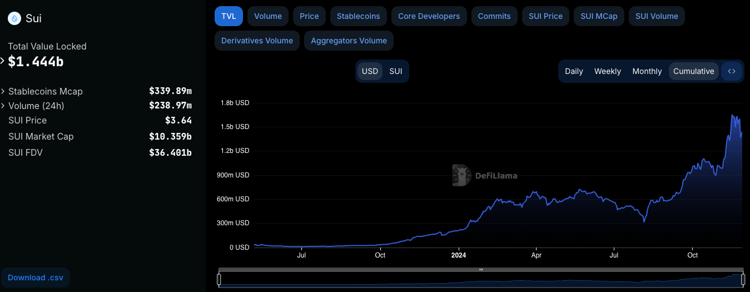Click the SUI FDV $36.401b value

tap(170, 152)
